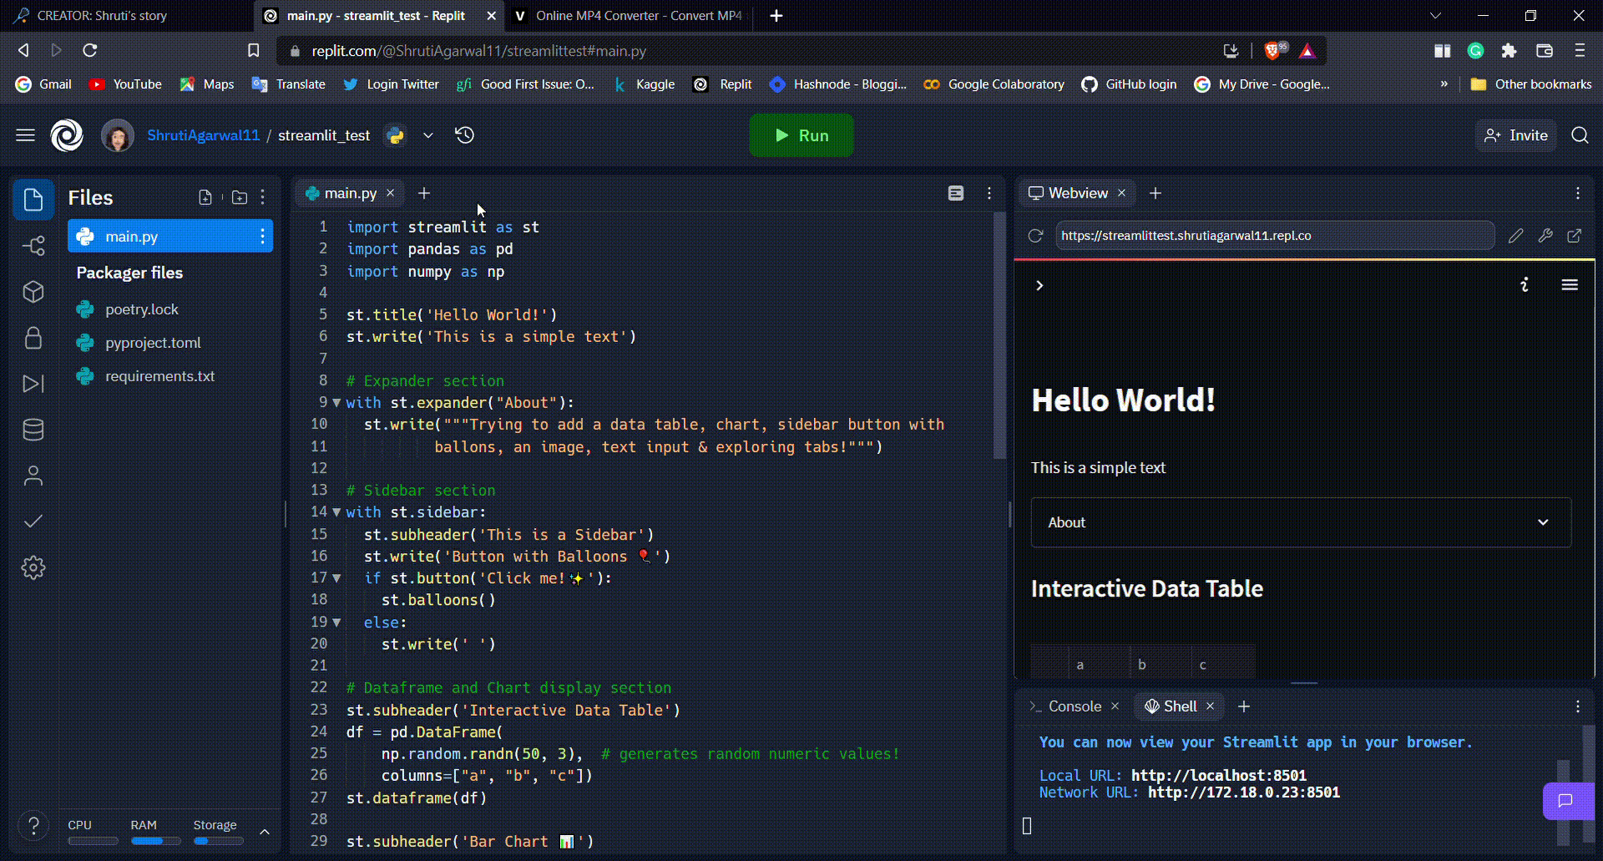This screenshot has height=861, width=1603.
Task: Expand the Streamlit sidebar chevron
Action: (x=1039, y=285)
